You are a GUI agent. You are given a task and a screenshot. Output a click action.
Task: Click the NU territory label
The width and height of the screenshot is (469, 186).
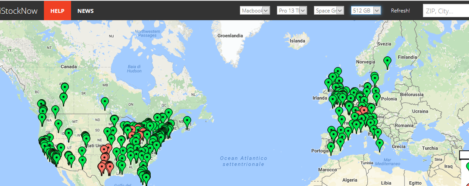point(112,36)
